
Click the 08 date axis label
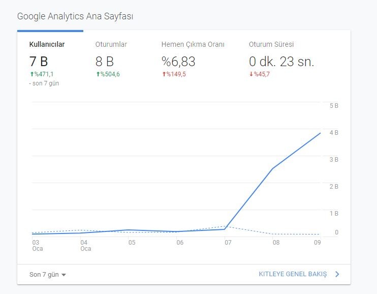click(x=276, y=243)
